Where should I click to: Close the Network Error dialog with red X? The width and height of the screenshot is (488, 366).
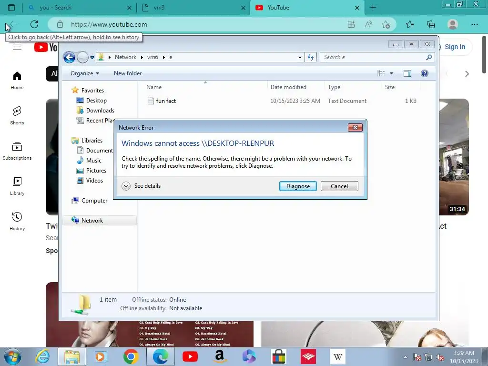(x=355, y=127)
